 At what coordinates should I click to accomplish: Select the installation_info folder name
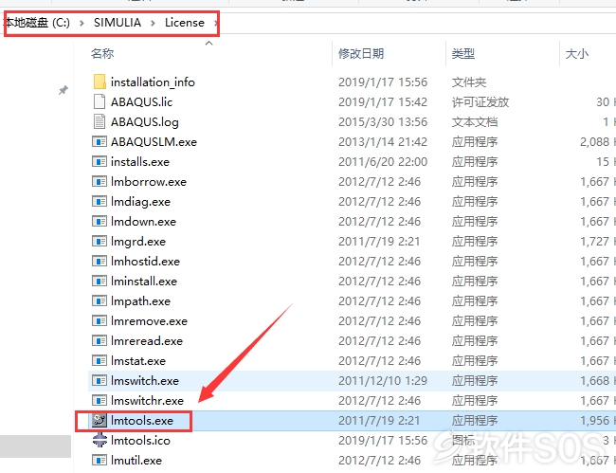click(153, 82)
